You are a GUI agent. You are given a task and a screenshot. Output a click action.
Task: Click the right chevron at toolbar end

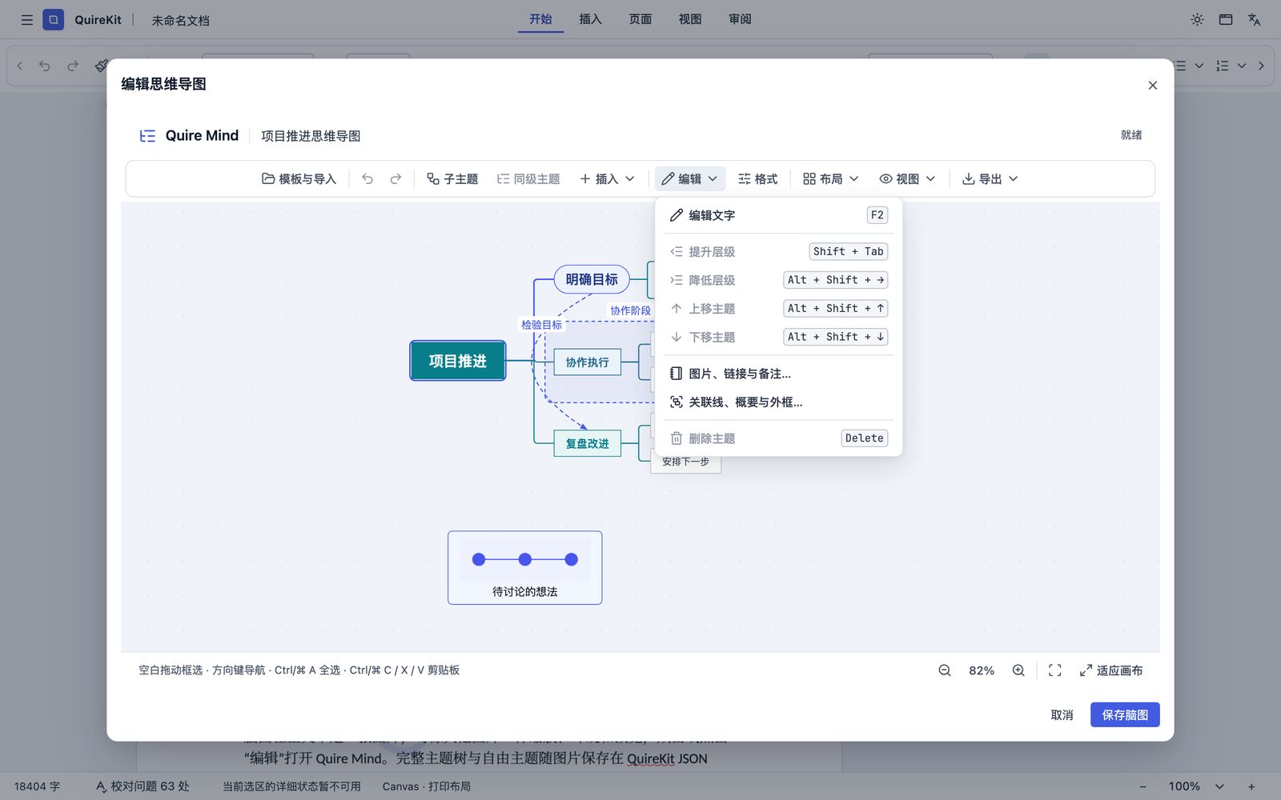(x=1261, y=66)
